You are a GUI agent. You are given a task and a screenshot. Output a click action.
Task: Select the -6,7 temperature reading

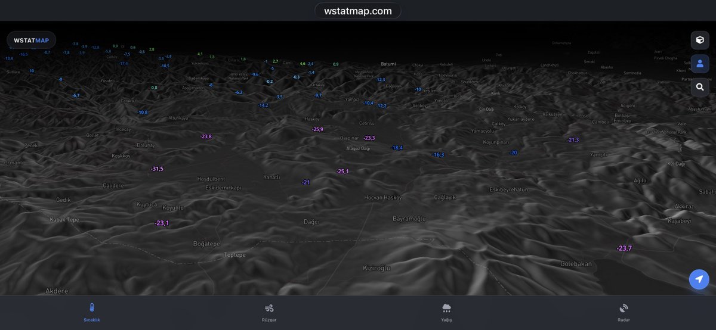[76, 96]
